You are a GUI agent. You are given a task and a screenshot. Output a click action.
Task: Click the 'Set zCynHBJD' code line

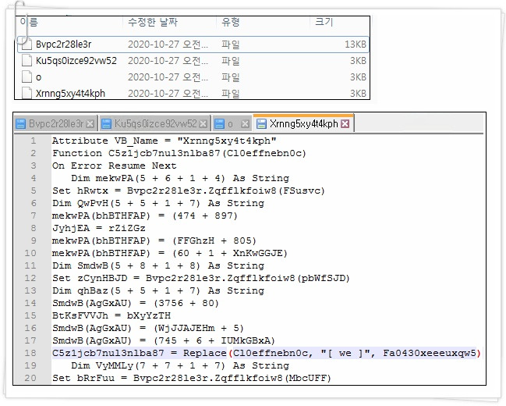pyautogui.click(x=201, y=278)
